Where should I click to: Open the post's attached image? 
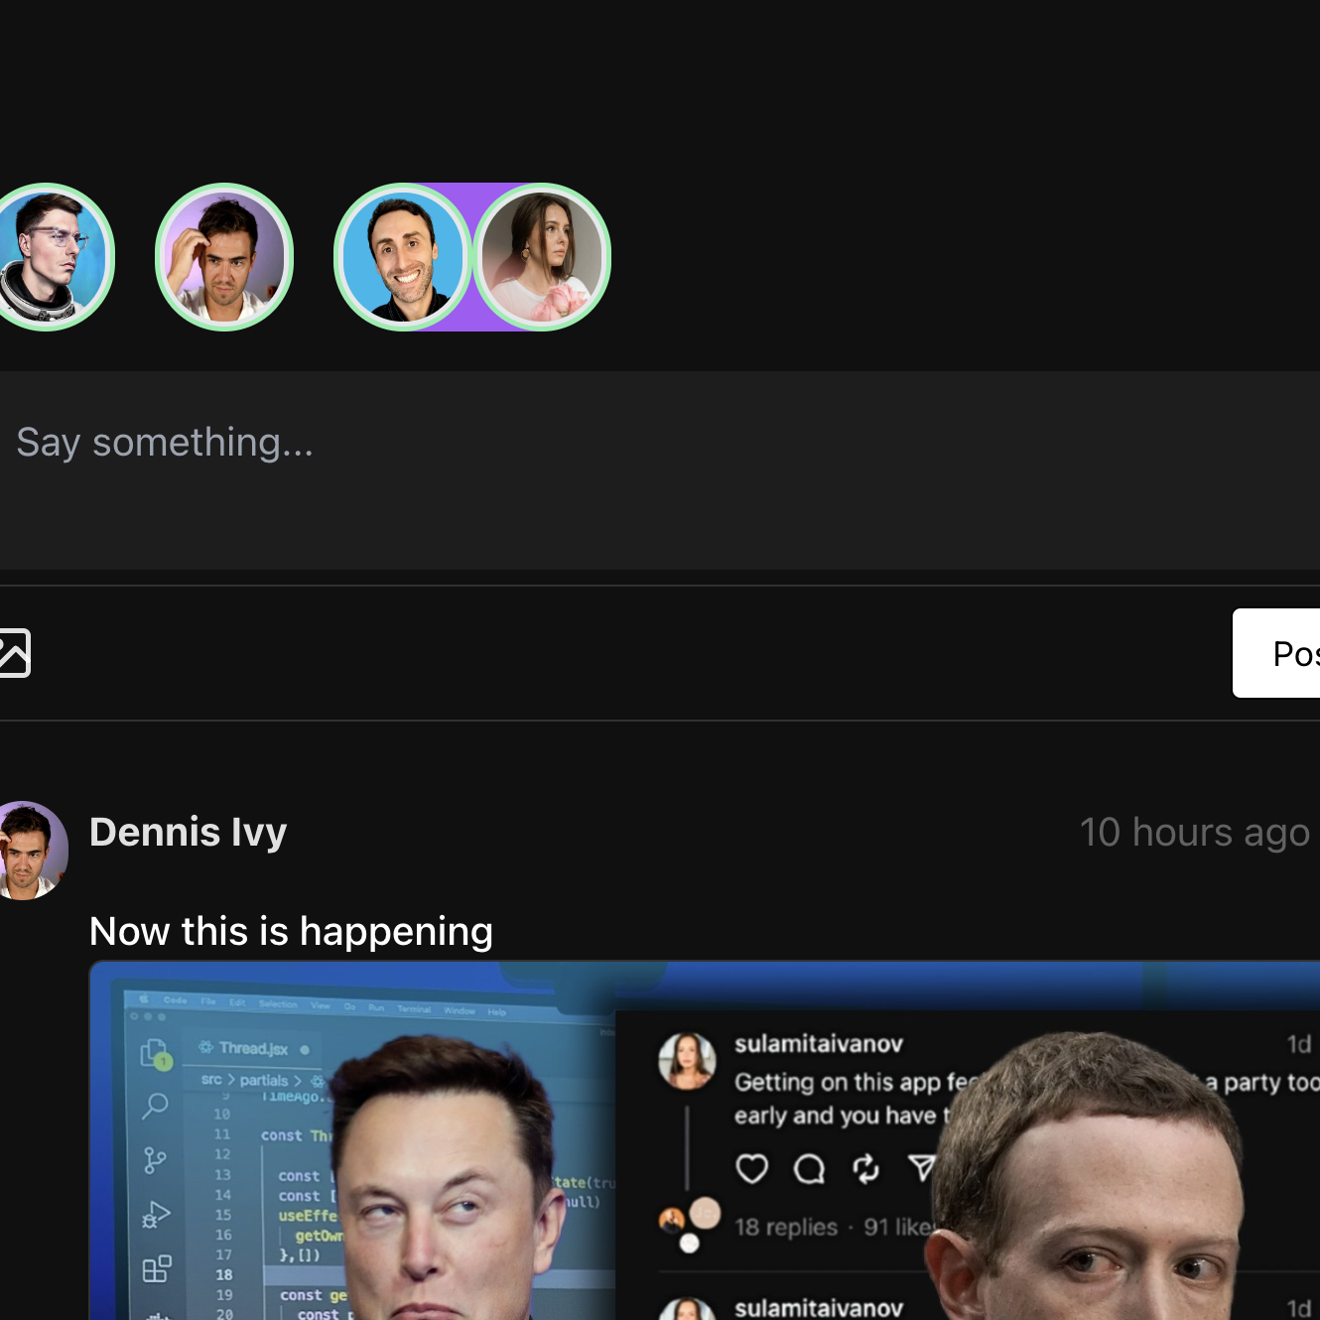click(x=705, y=1140)
